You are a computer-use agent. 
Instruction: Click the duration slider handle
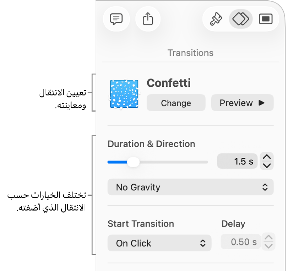pos(133,162)
